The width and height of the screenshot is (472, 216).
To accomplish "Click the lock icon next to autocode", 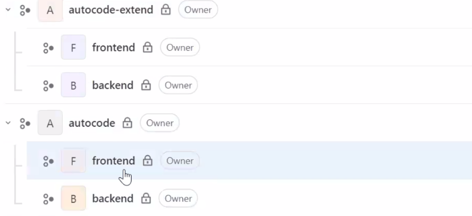I will (127, 123).
